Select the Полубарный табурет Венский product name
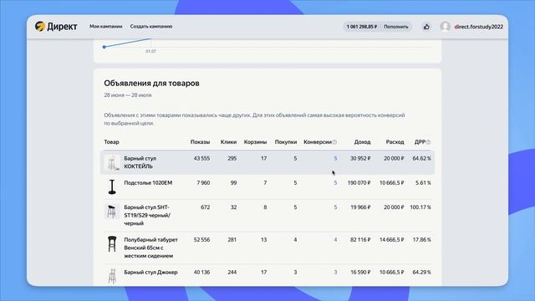 [x=150, y=247]
